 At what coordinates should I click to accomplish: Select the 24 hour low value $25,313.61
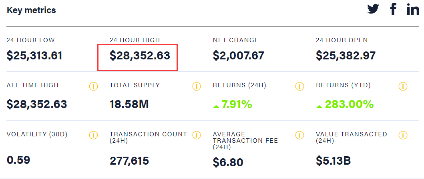click(34, 56)
